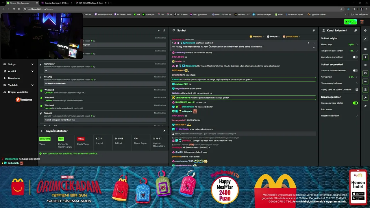
Task: Click the pencil edit icon in right sidebar
Action: (365, 38)
